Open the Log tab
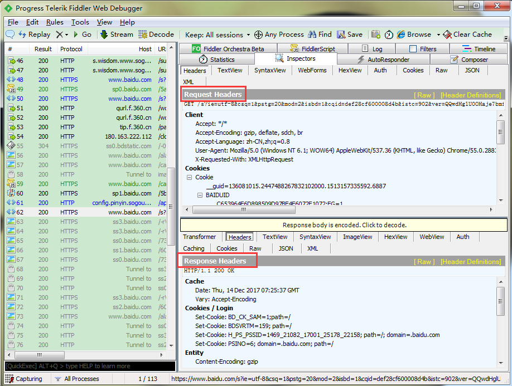This screenshot has width=512, height=386. point(372,49)
